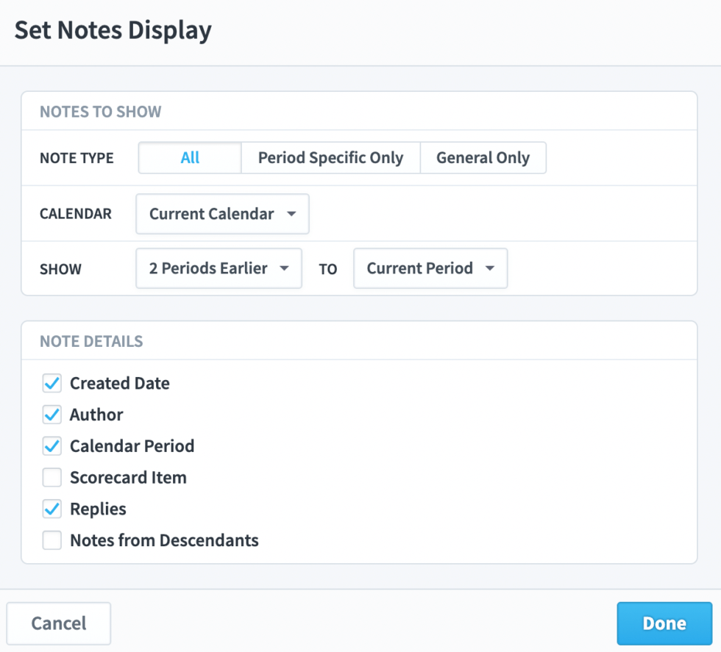
Task: Toggle off Calendar Period display
Action: coord(51,445)
